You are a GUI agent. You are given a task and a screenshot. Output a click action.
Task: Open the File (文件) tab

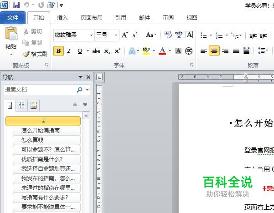coord(13,17)
